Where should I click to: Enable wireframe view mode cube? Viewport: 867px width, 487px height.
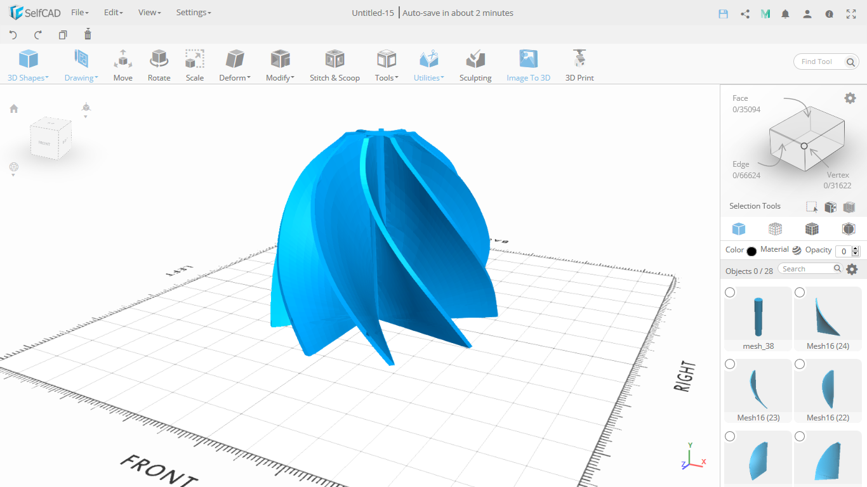pos(775,229)
